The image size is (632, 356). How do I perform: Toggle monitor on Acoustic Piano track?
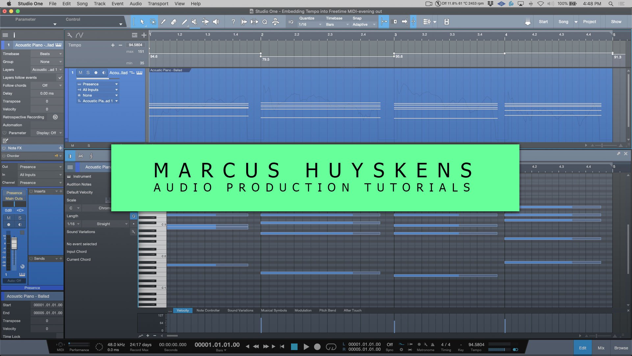coord(104,73)
